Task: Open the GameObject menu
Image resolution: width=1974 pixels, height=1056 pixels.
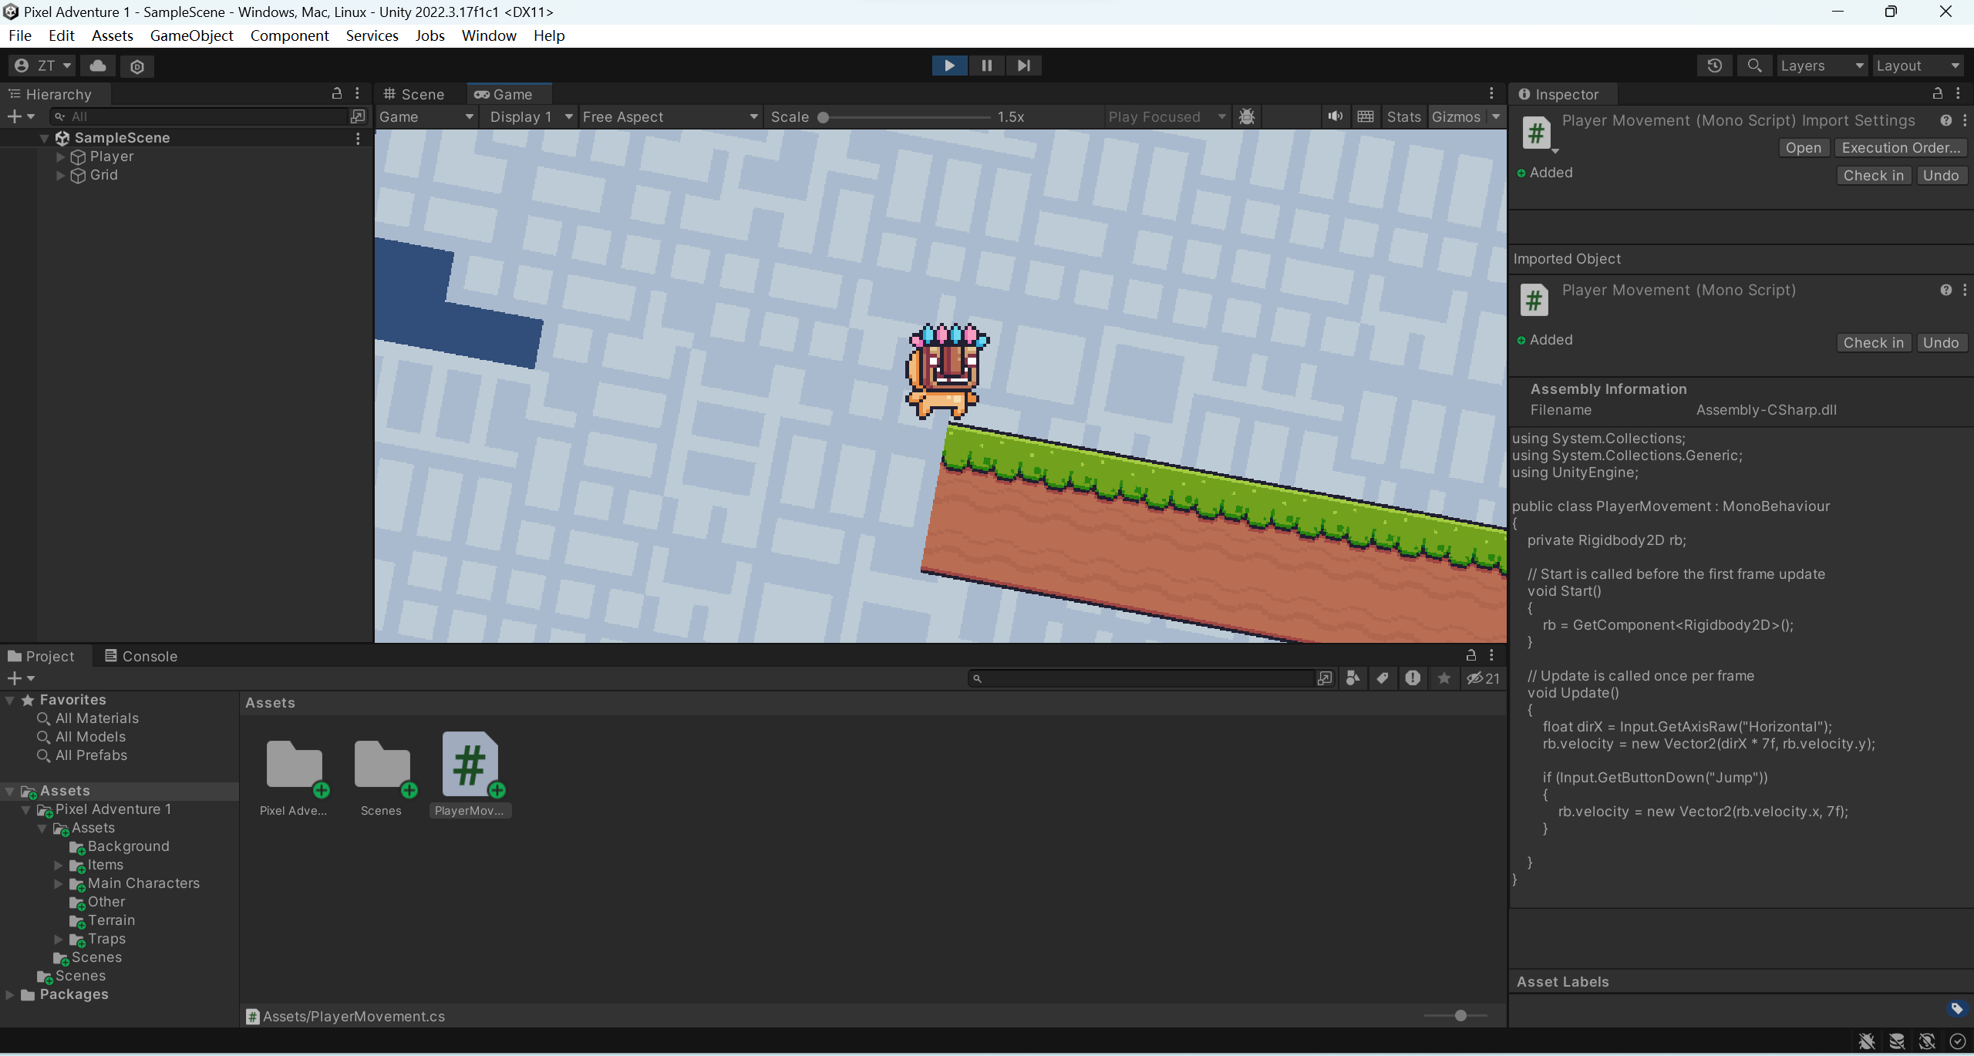Action: [192, 35]
